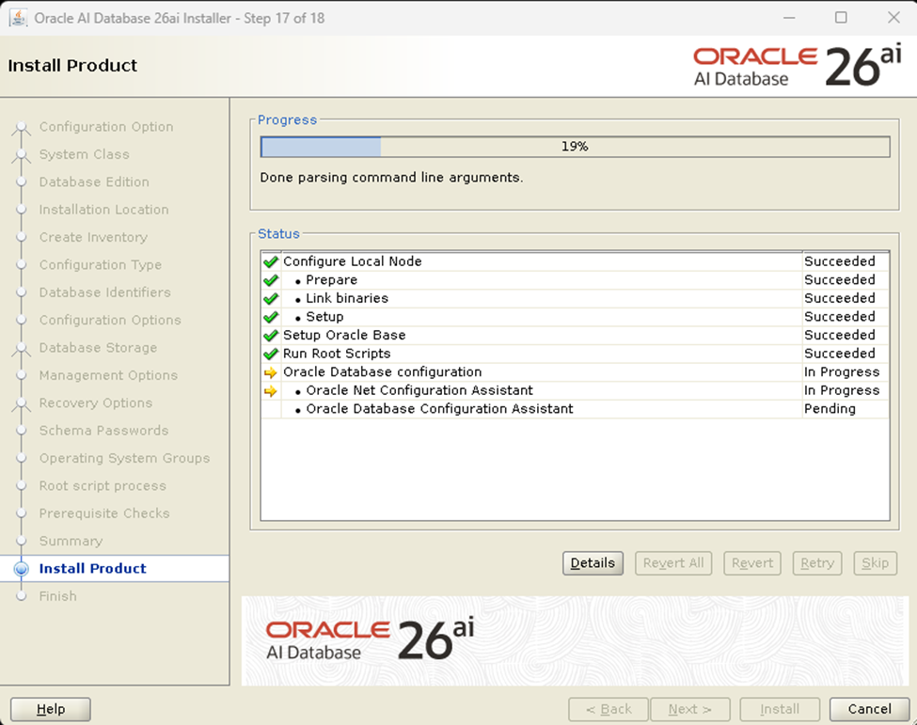
Task: Select the Configure Local Node status row
Action: point(575,261)
